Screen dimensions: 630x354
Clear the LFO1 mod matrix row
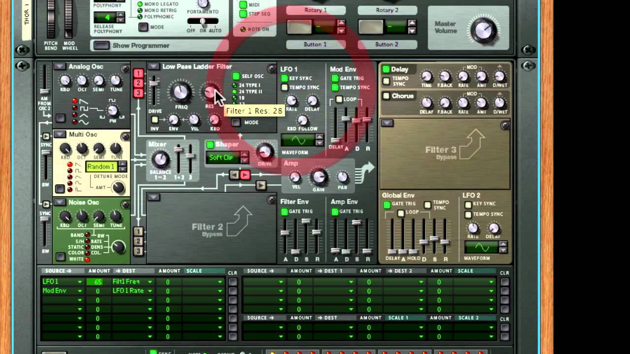coord(232,282)
